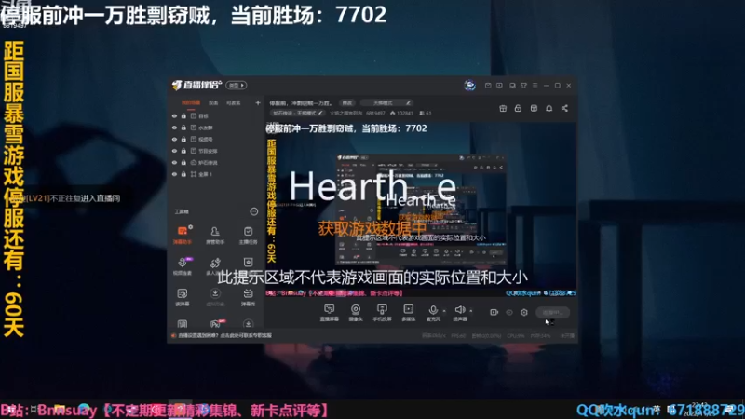The width and height of the screenshot is (745, 419).
Task: Expand the speaker options arrow
Action: [471, 311]
